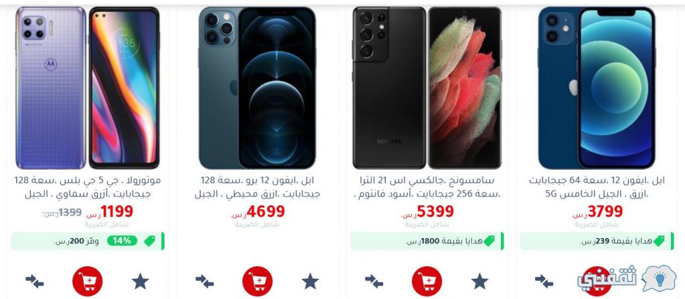Favorite the Motorola phone with star icon
The image size is (685, 299).
[140, 281]
